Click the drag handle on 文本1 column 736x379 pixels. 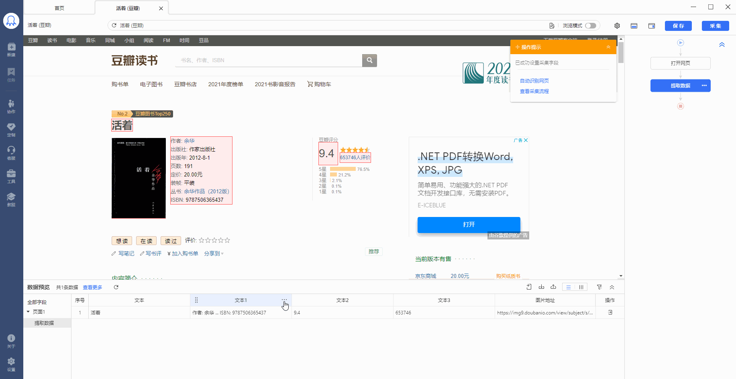tap(196, 300)
